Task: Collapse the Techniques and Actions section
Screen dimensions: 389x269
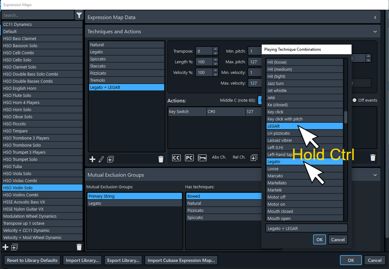Action: click(375, 32)
